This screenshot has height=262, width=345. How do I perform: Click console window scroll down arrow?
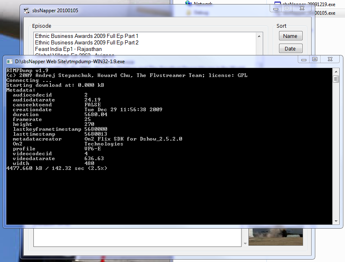336,221
